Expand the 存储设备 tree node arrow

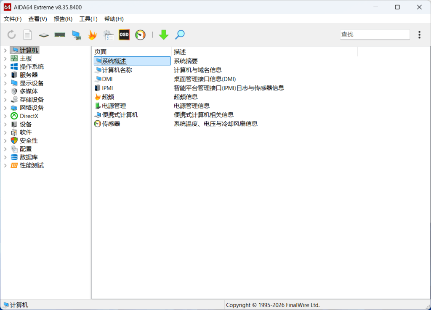[5, 100]
